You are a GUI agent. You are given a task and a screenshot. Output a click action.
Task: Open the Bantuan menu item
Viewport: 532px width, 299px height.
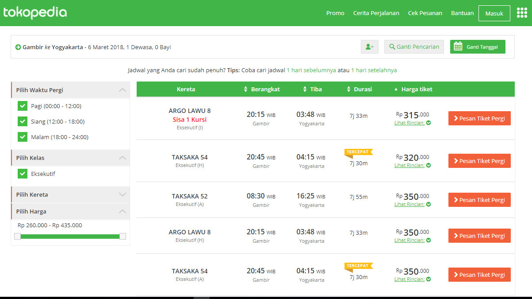tap(462, 13)
